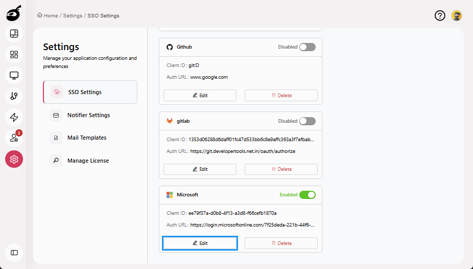Open the user avatar profile
The width and height of the screenshot is (473, 269).
pos(457,15)
